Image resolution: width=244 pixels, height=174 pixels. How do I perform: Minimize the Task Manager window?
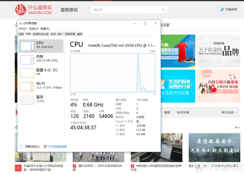click(135, 23)
